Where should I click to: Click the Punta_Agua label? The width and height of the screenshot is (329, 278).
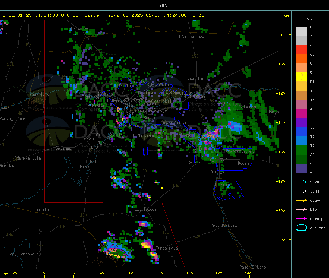pyautogui.click(x=167, y=248)
